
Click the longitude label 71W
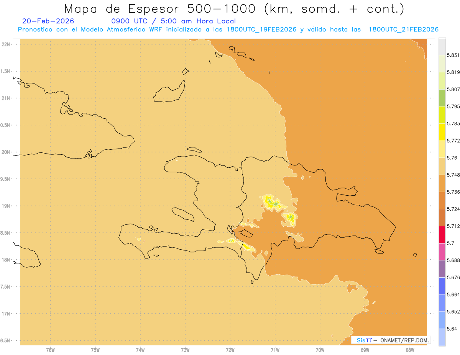pyautogui.click(x=275, y=350)
